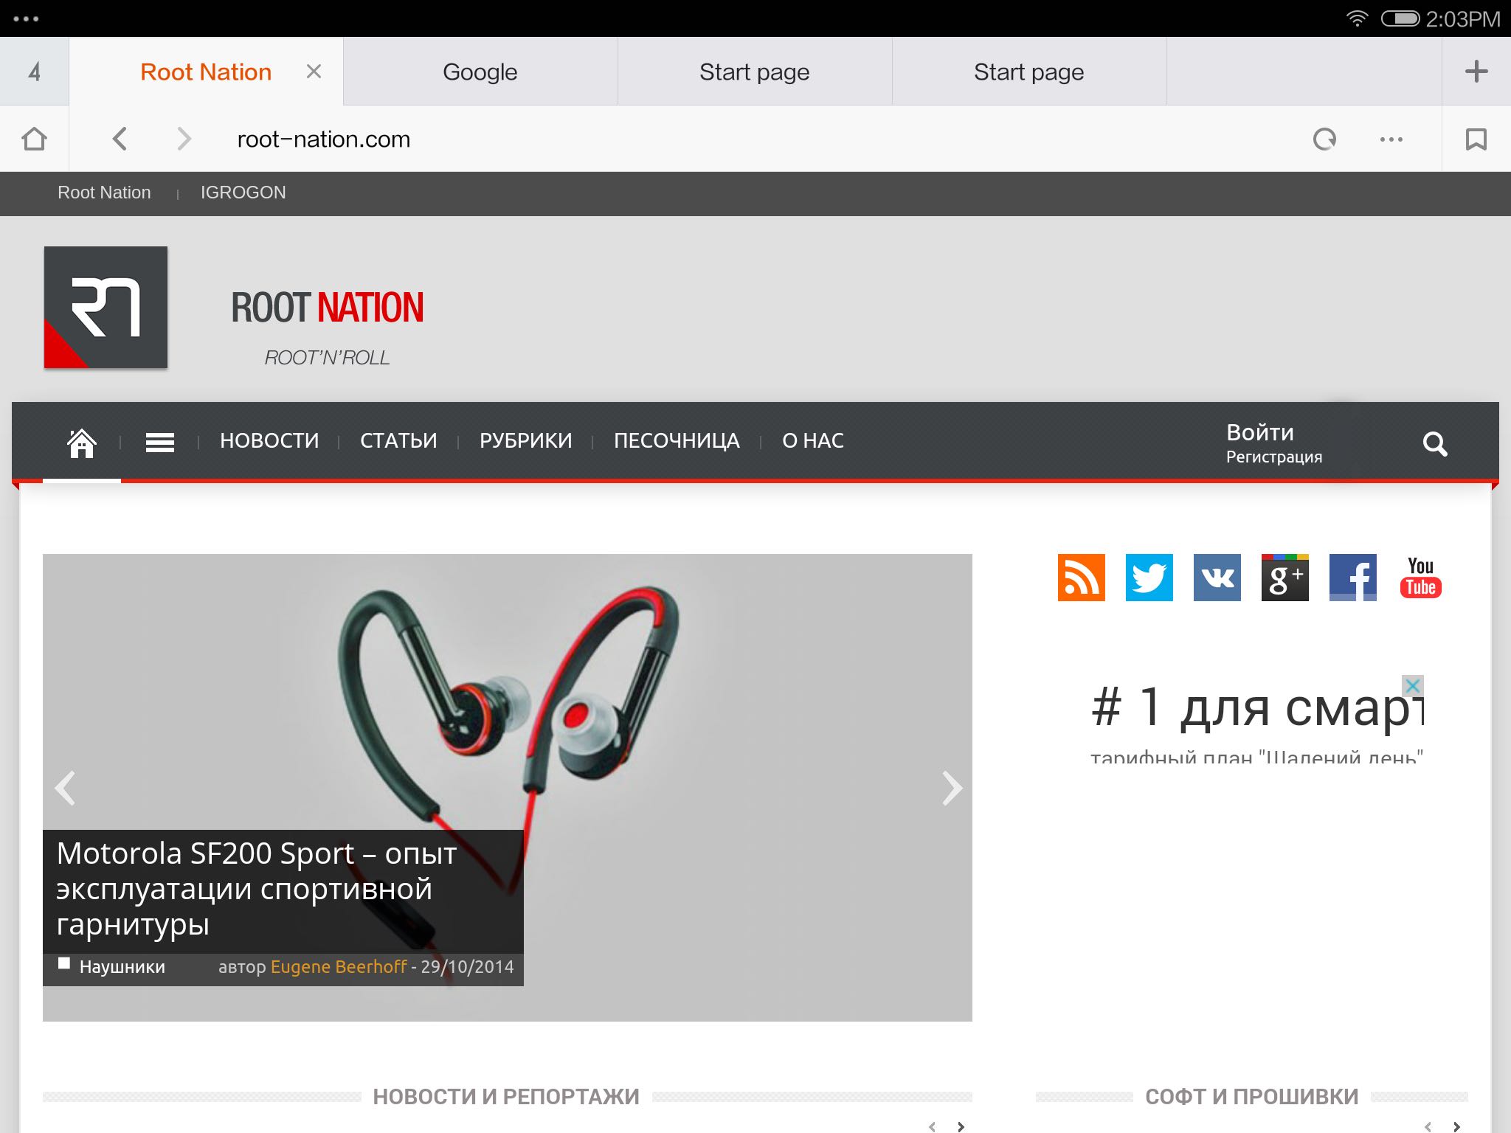Viewport: 1511px width, 1133px height.
Task: Open the ПЕСОЧНИЦА menu item
Action: (677, 441)
